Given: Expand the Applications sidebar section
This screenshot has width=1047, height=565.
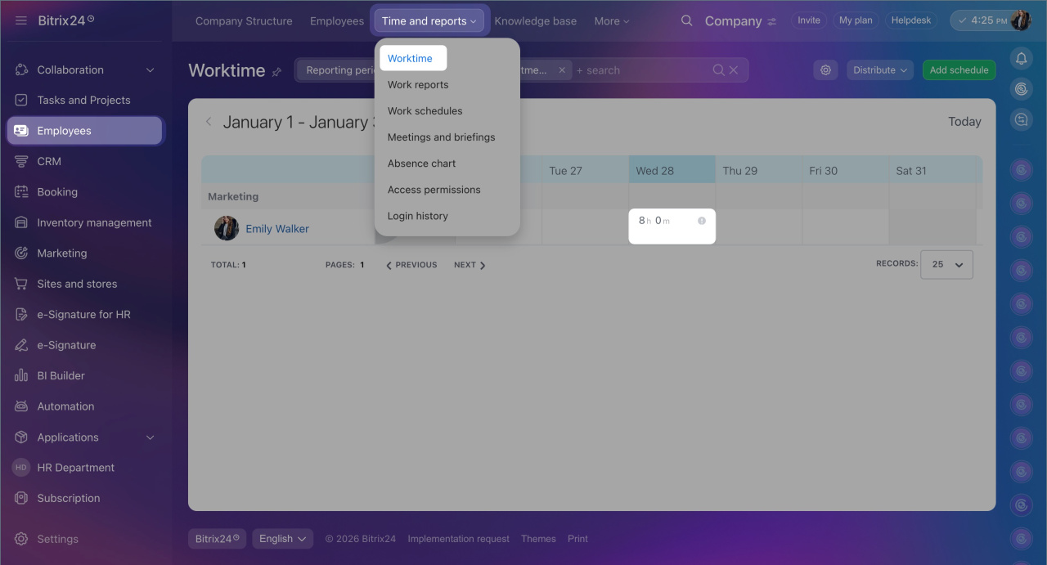Looking at the screenshot, I should [150, 437].
